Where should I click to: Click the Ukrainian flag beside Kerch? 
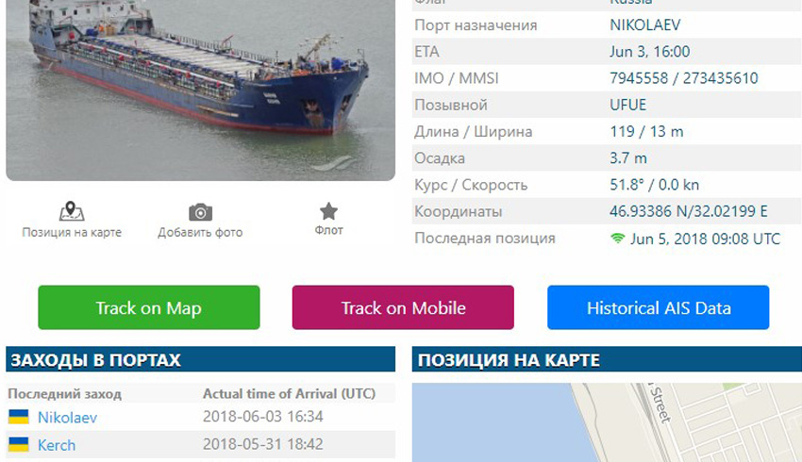click(x=19, y=444)
